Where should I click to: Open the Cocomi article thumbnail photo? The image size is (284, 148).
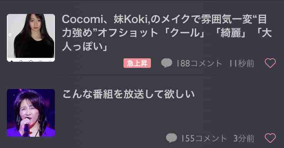point(31,38)
